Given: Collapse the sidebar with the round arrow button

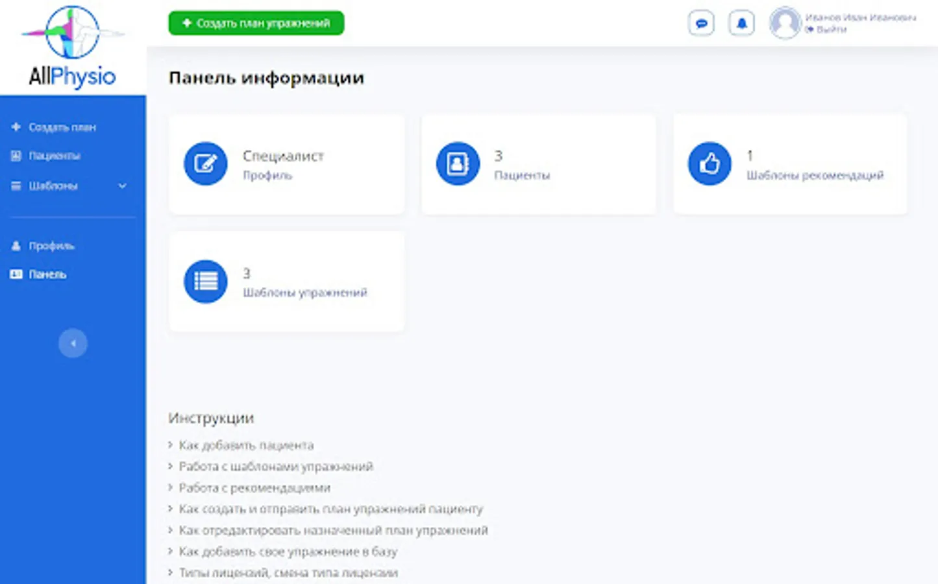Looking at the screenshot, I should 73,343.
